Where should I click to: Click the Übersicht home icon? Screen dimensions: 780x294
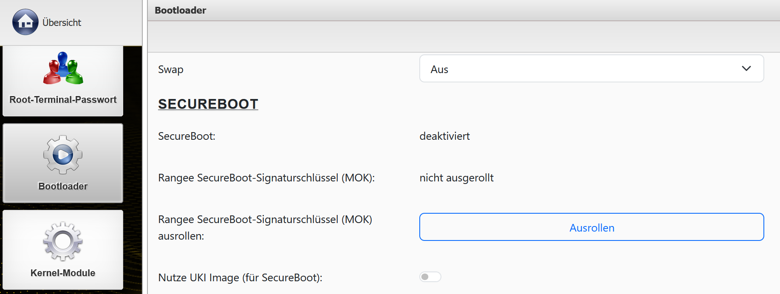coord(25,22)
